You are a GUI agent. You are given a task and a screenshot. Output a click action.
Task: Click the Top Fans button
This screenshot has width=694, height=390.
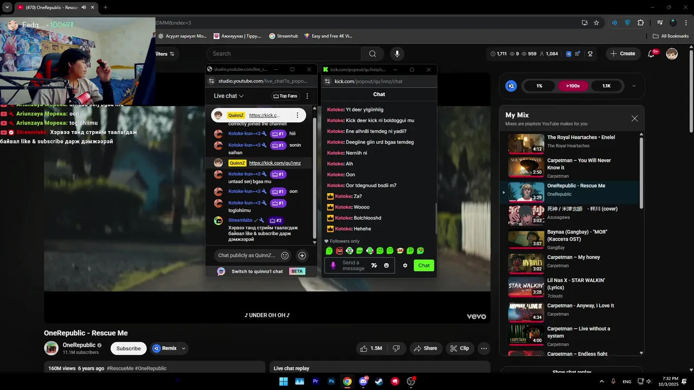(x=285, y=96)
